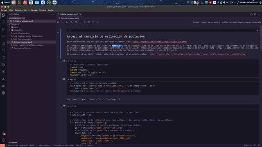Click the plus Add Cell toolbar icon
The image size is (262, 147).
coord(80,22)
